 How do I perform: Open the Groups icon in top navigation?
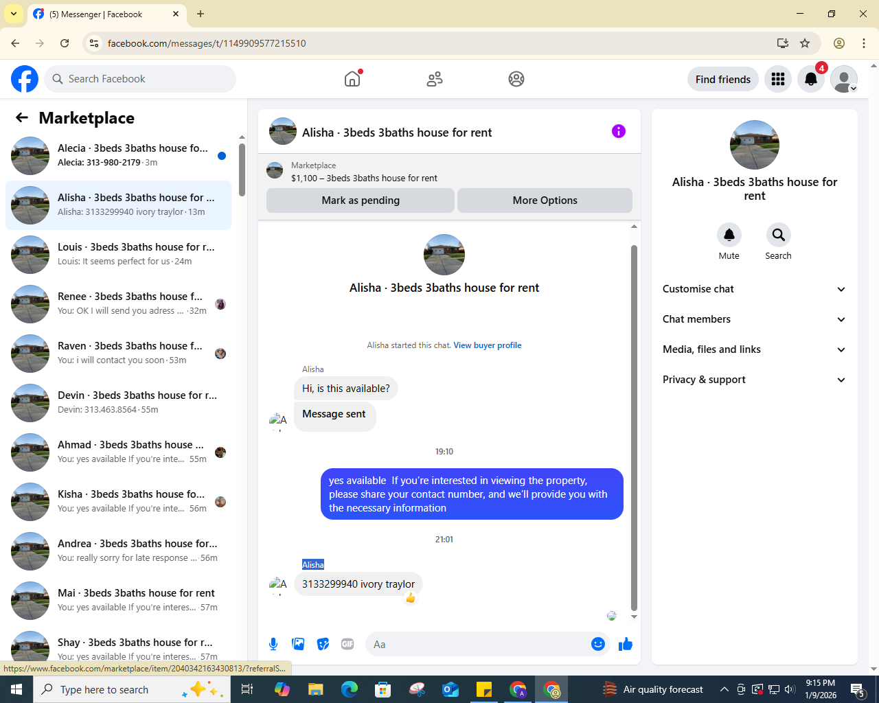[516, 79]
